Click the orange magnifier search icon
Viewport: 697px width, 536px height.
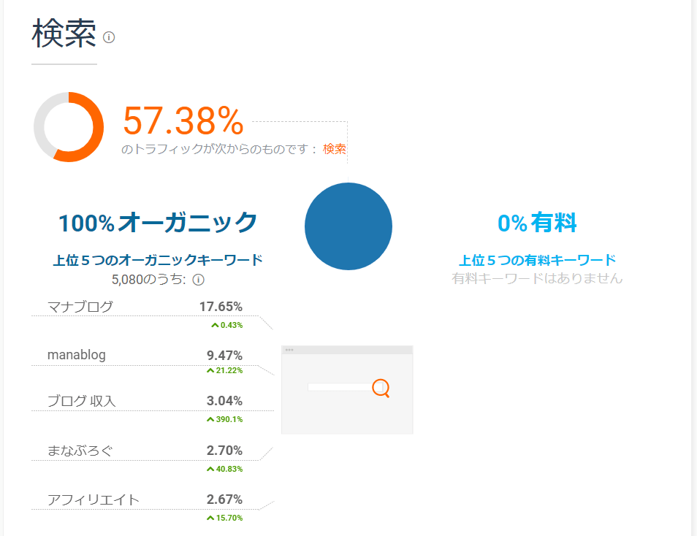click(x=381, y=388)
